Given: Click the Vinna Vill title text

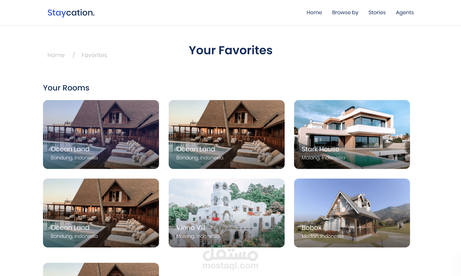Looking at the screenshot, I should (191, 228).
